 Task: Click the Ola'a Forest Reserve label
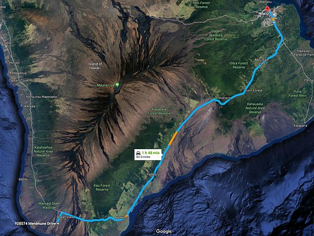239,65
